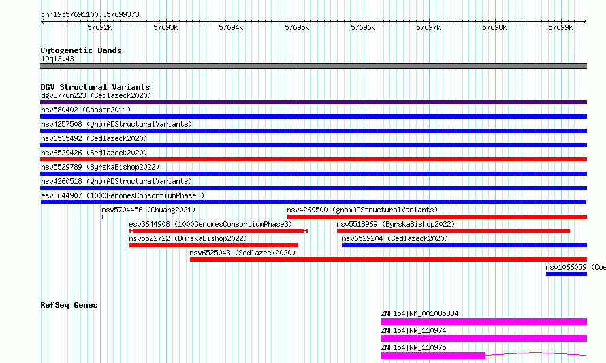606x363 pixels.
Task: Click the esv3644908 (1000GenomesConsortiumPhase3) label
Action: coord(210,224)
